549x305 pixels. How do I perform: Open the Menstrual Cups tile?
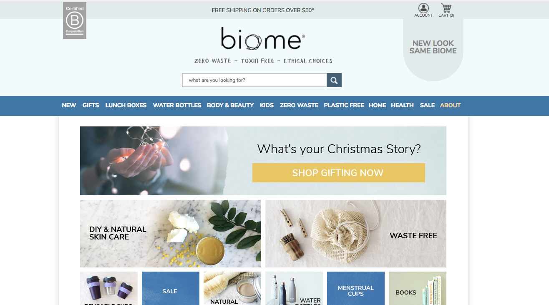[356, 288]
